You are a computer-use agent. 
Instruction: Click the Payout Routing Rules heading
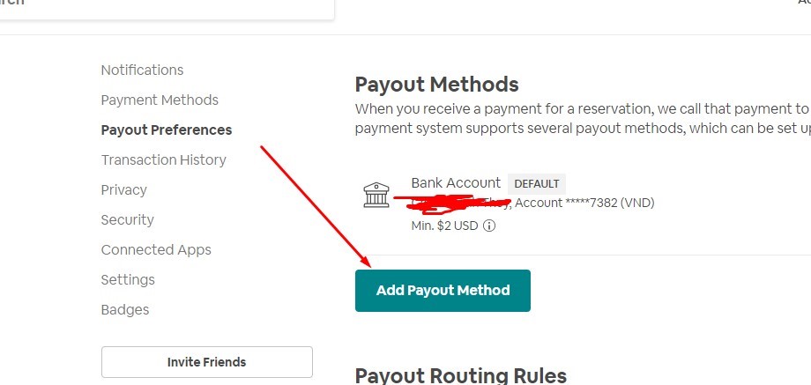click(461, 375)
